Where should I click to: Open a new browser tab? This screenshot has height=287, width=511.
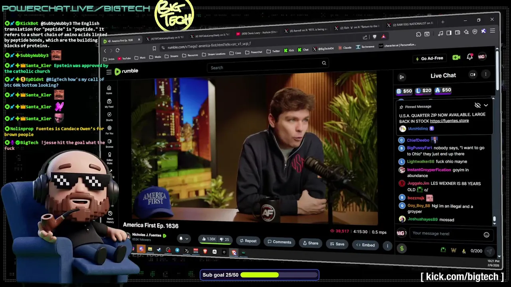point(442,22)
